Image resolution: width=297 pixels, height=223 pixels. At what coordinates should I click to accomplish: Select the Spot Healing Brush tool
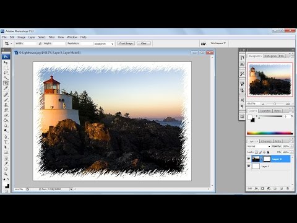pos(6,95)
